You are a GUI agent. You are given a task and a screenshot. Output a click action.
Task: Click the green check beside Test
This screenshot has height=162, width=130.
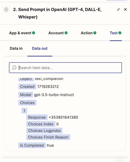coord(120,33)
